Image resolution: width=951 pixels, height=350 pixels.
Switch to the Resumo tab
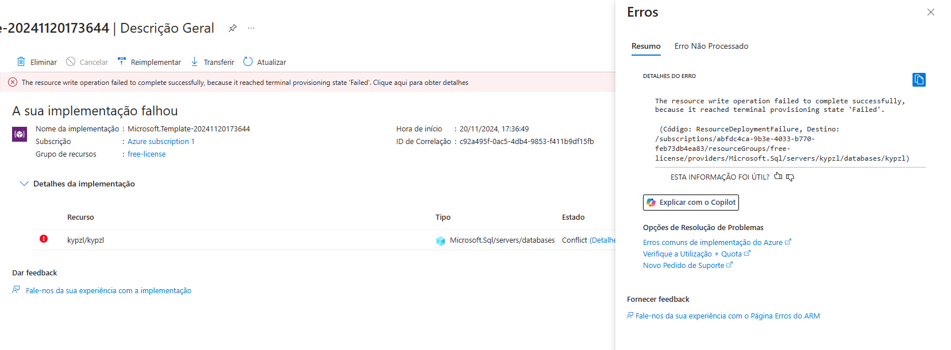(x=646, y=46)
